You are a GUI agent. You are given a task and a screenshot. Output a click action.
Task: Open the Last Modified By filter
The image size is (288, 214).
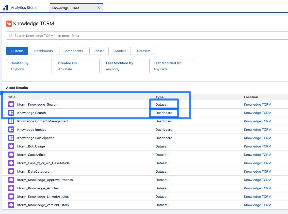[x=124, y=66]
